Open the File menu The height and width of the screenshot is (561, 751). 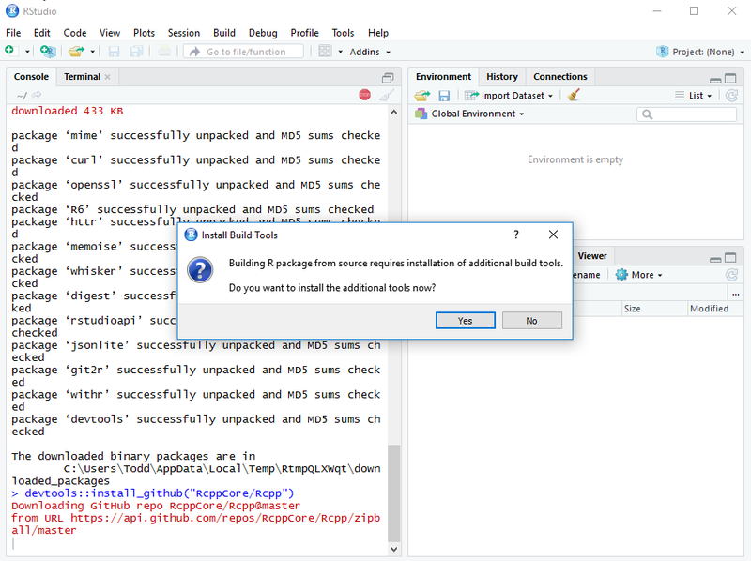click(13, 33)
